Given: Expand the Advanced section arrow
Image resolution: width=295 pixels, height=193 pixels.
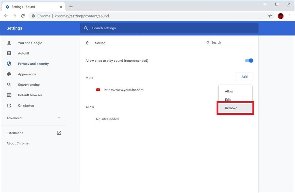Looking at the screenshot, I should [x=59, y=118].
